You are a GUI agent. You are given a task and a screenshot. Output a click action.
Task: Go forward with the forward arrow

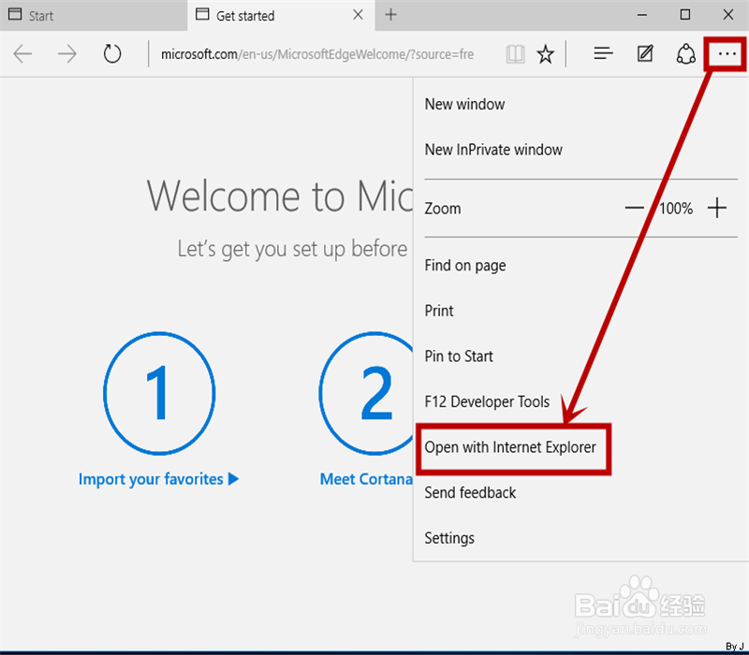click(67, 54)
